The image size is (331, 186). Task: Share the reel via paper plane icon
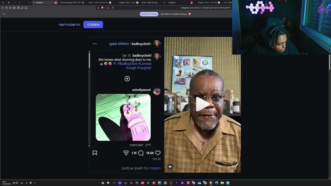[x=126, y=153]
